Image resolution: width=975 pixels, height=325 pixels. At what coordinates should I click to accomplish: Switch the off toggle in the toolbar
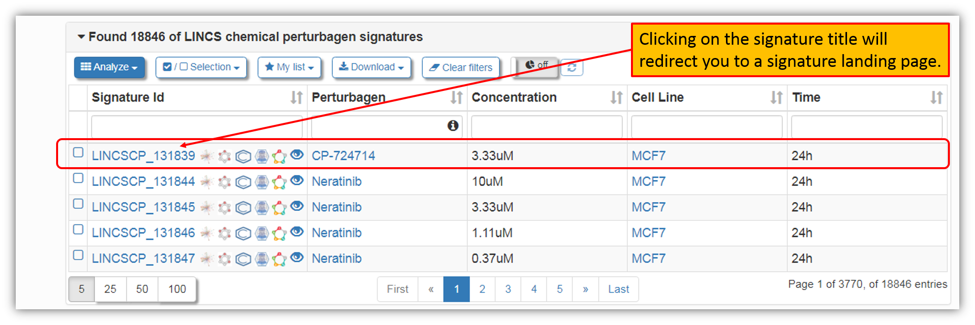[536, 65]
